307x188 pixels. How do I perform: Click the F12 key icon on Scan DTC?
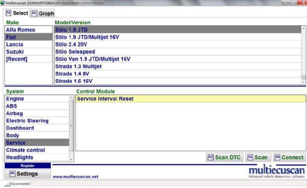pos(210,157)
